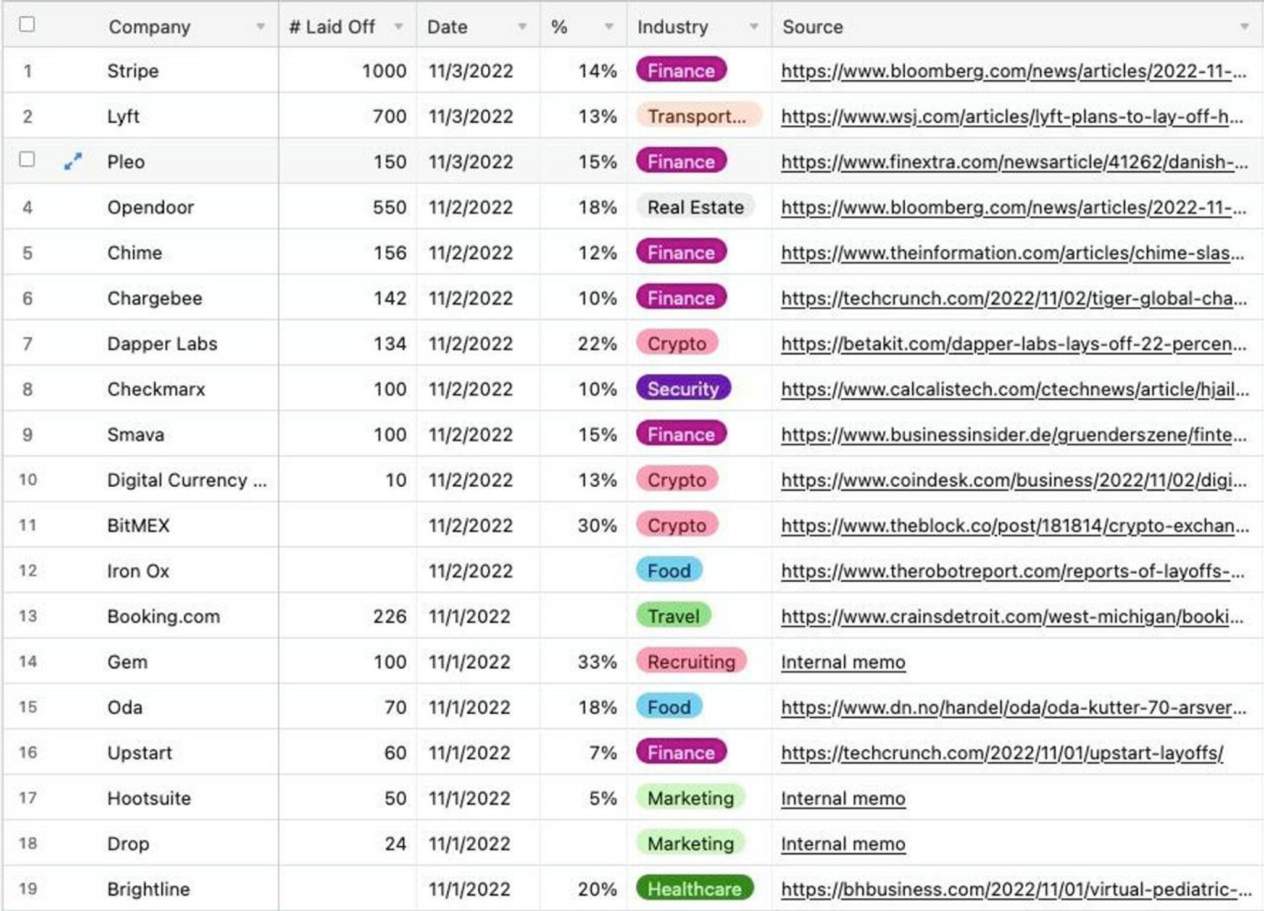Select the Finance tag in the Stripe row
Image resolution: width=1264 pixels, height=911 pixels.
pos(681,70)
